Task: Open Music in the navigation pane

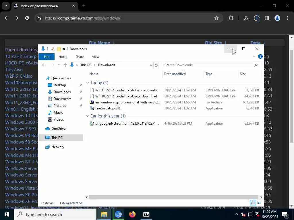Action: [58, 113]
